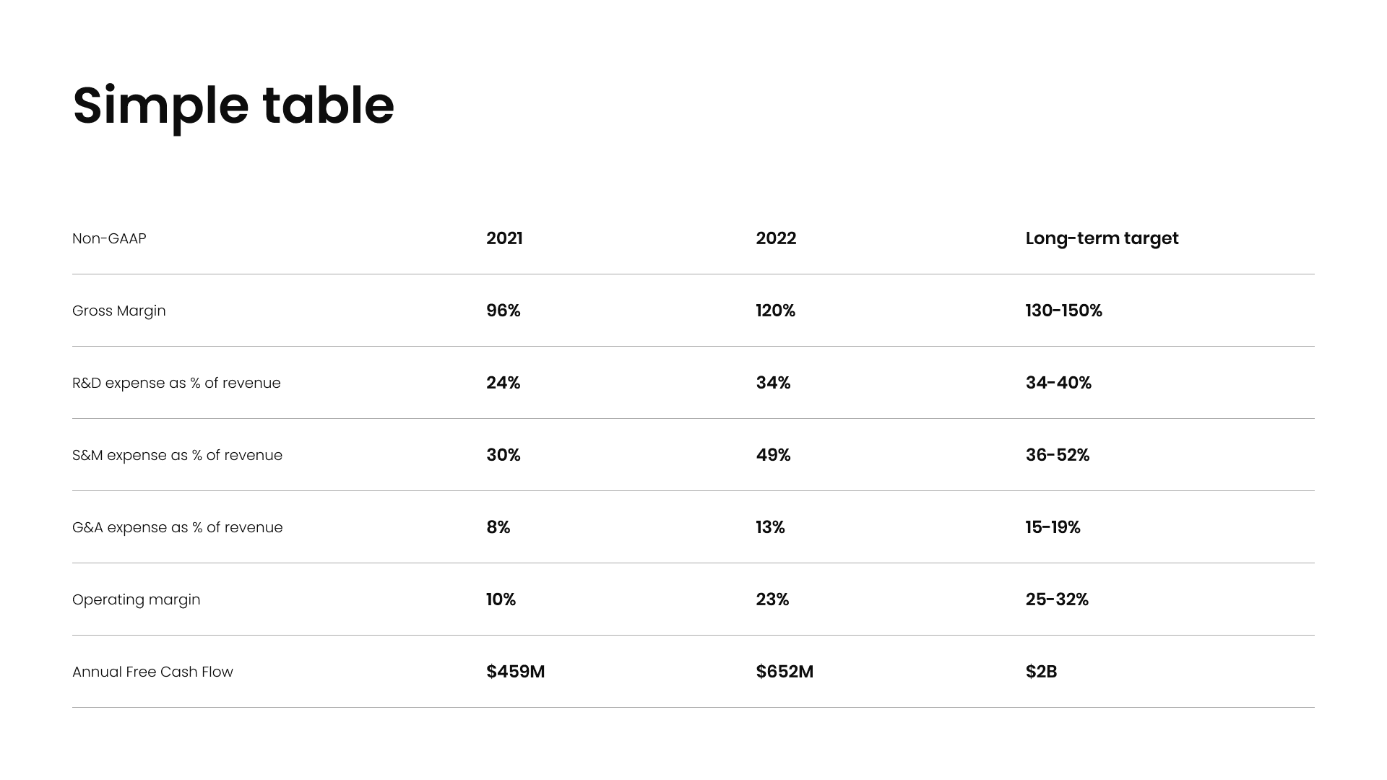Select the 2022 column header
The height and width of the screenshot is (780, 1387).
776,238
